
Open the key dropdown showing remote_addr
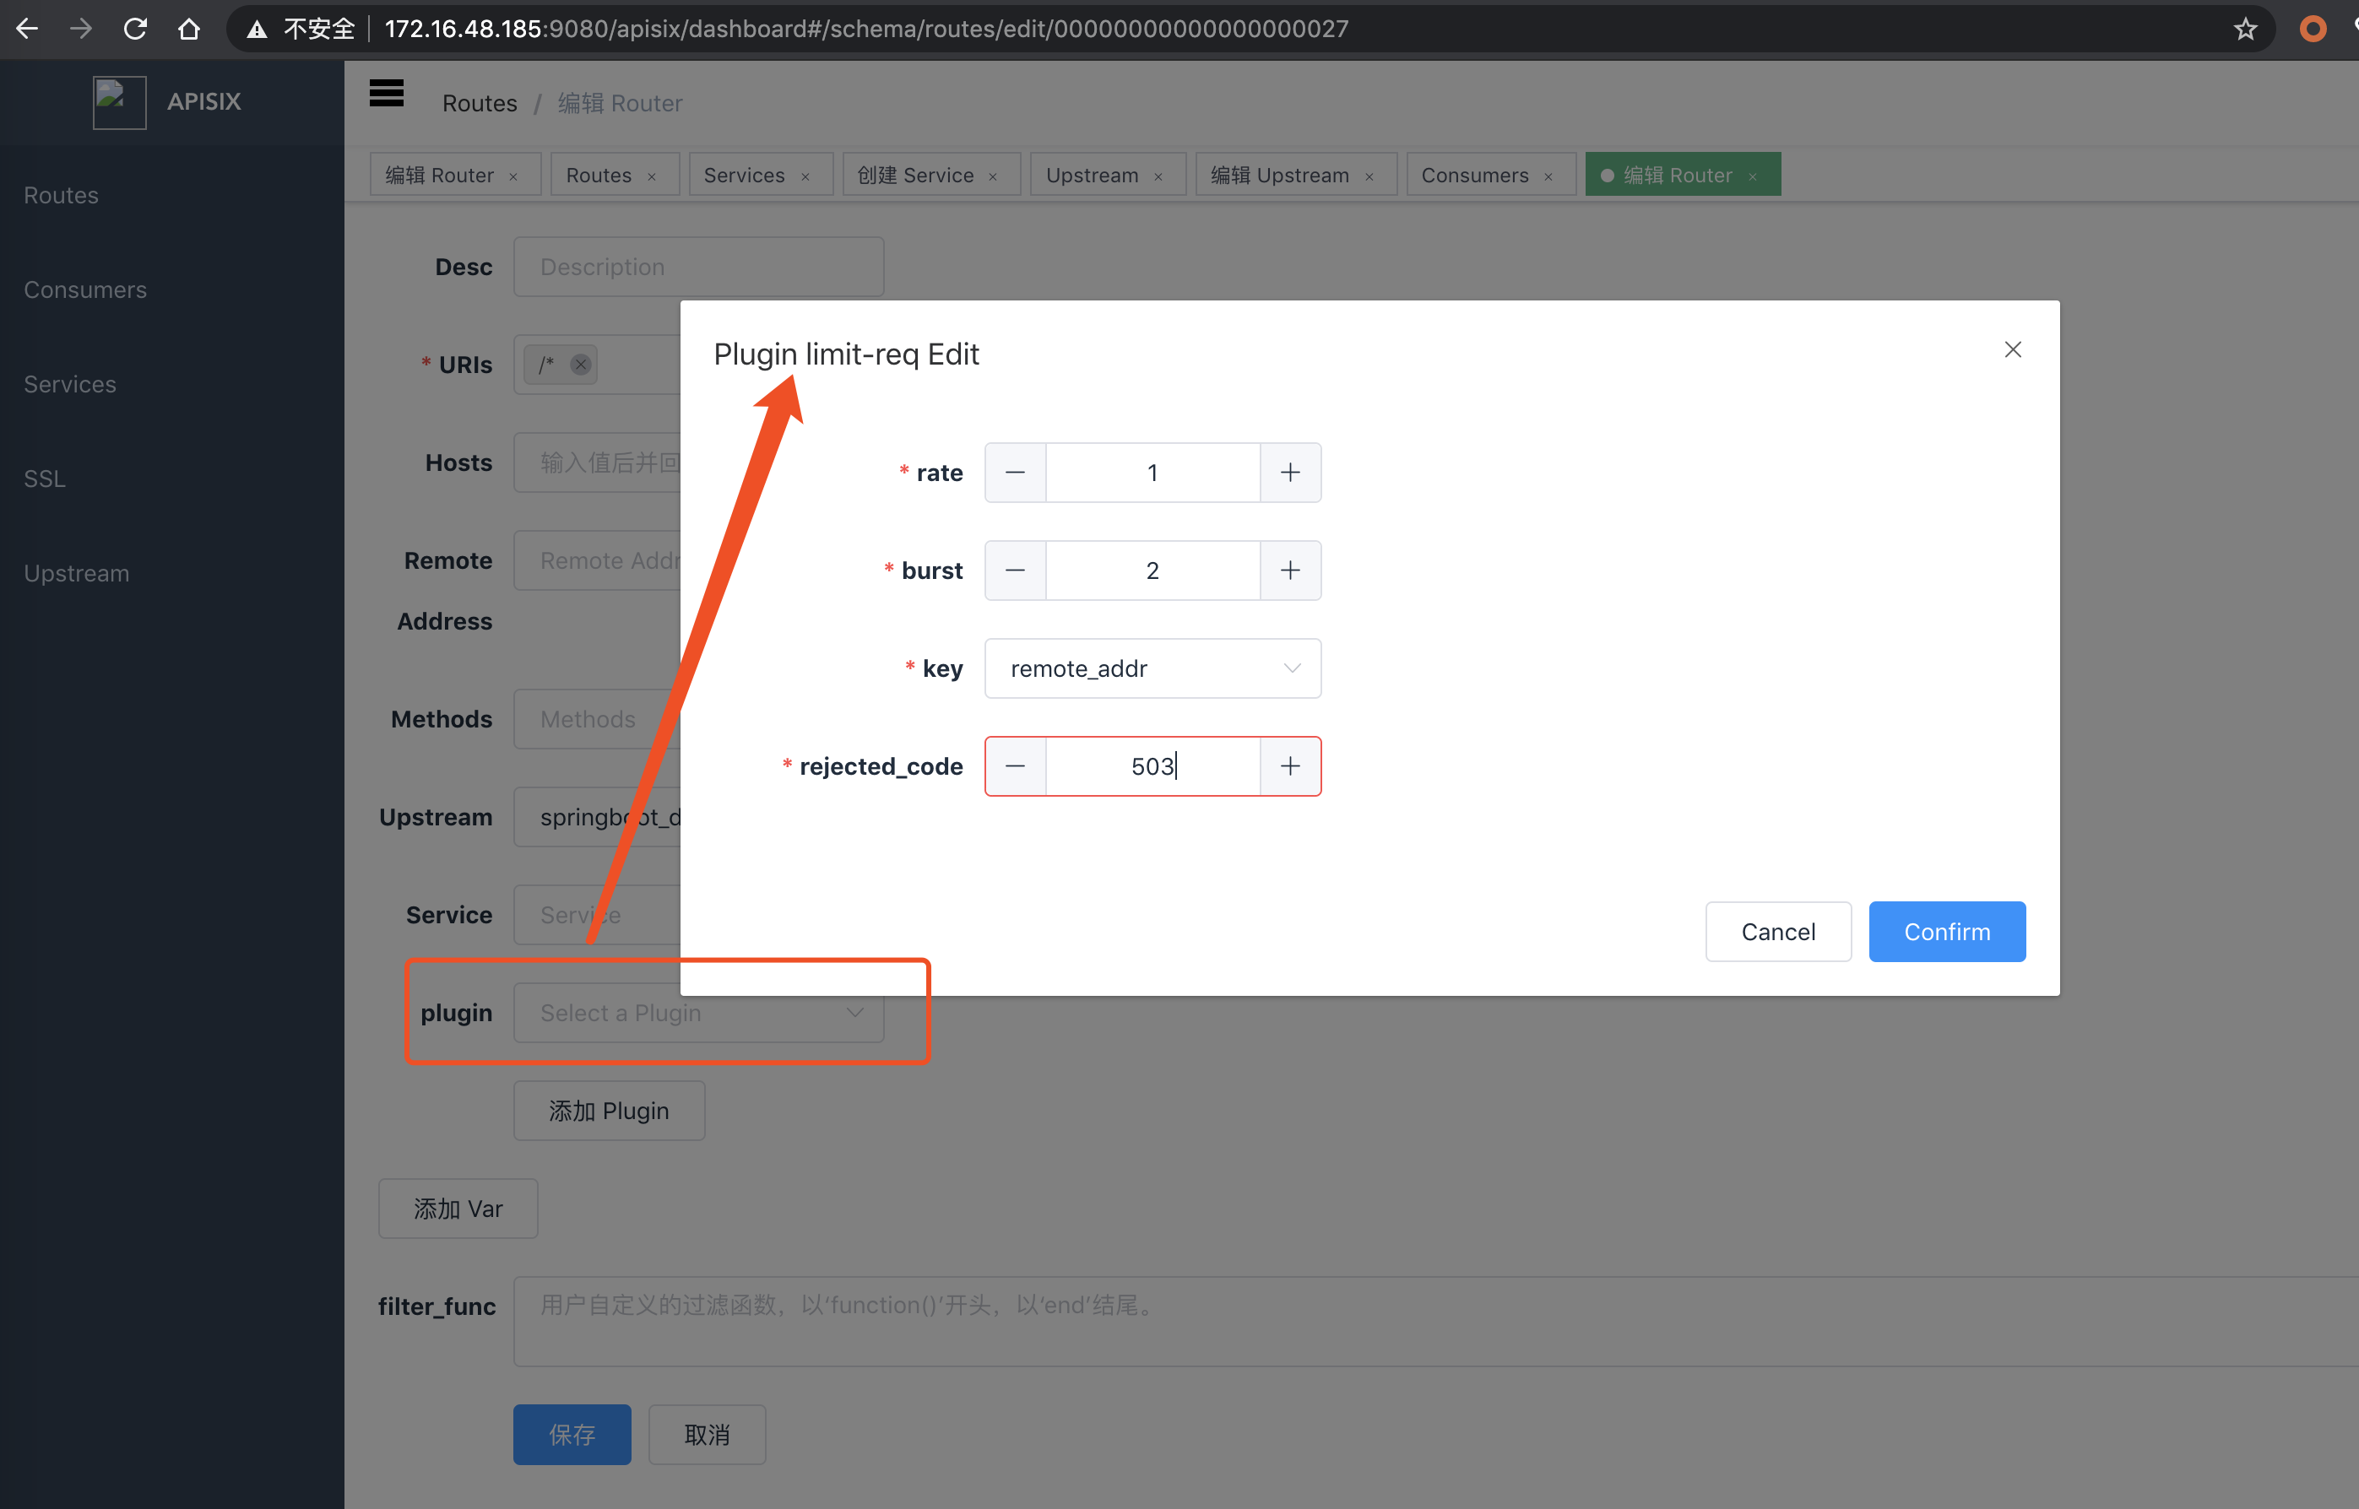pyautogui.click(x=1152, y=668)
